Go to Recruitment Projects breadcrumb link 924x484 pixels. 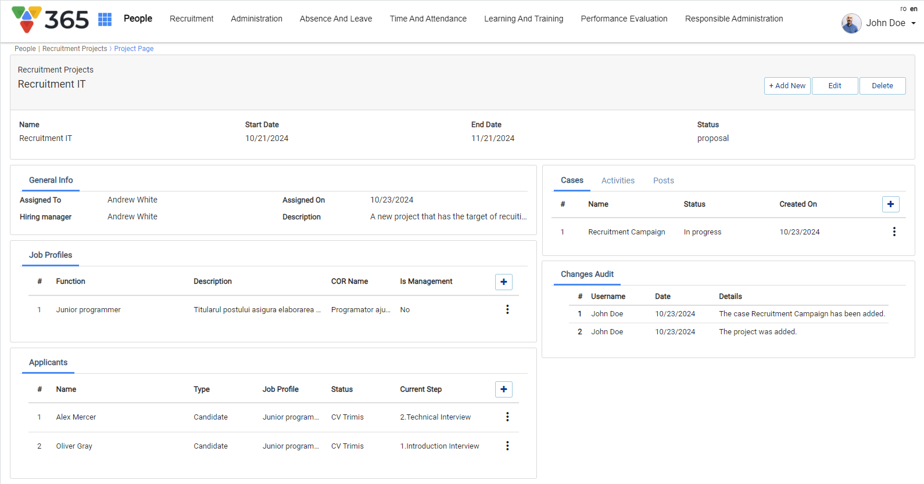click(x=74, y=49)
